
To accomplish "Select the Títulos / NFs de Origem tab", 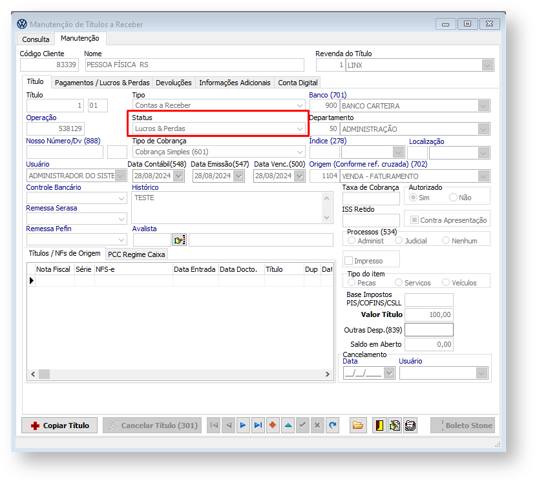I will coord(65,253).
